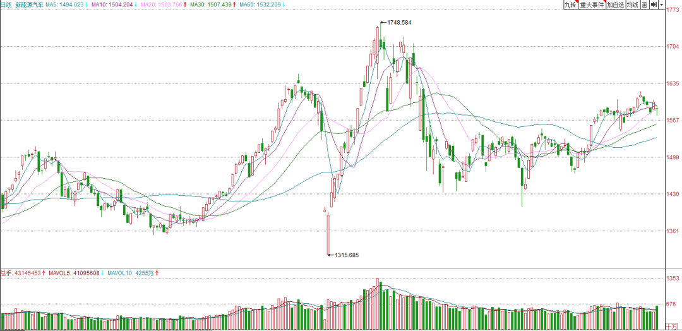Click the 1430 price axis label
This screenshot has width=682, height=331.
pyautogui.click(x=673, y=194)
